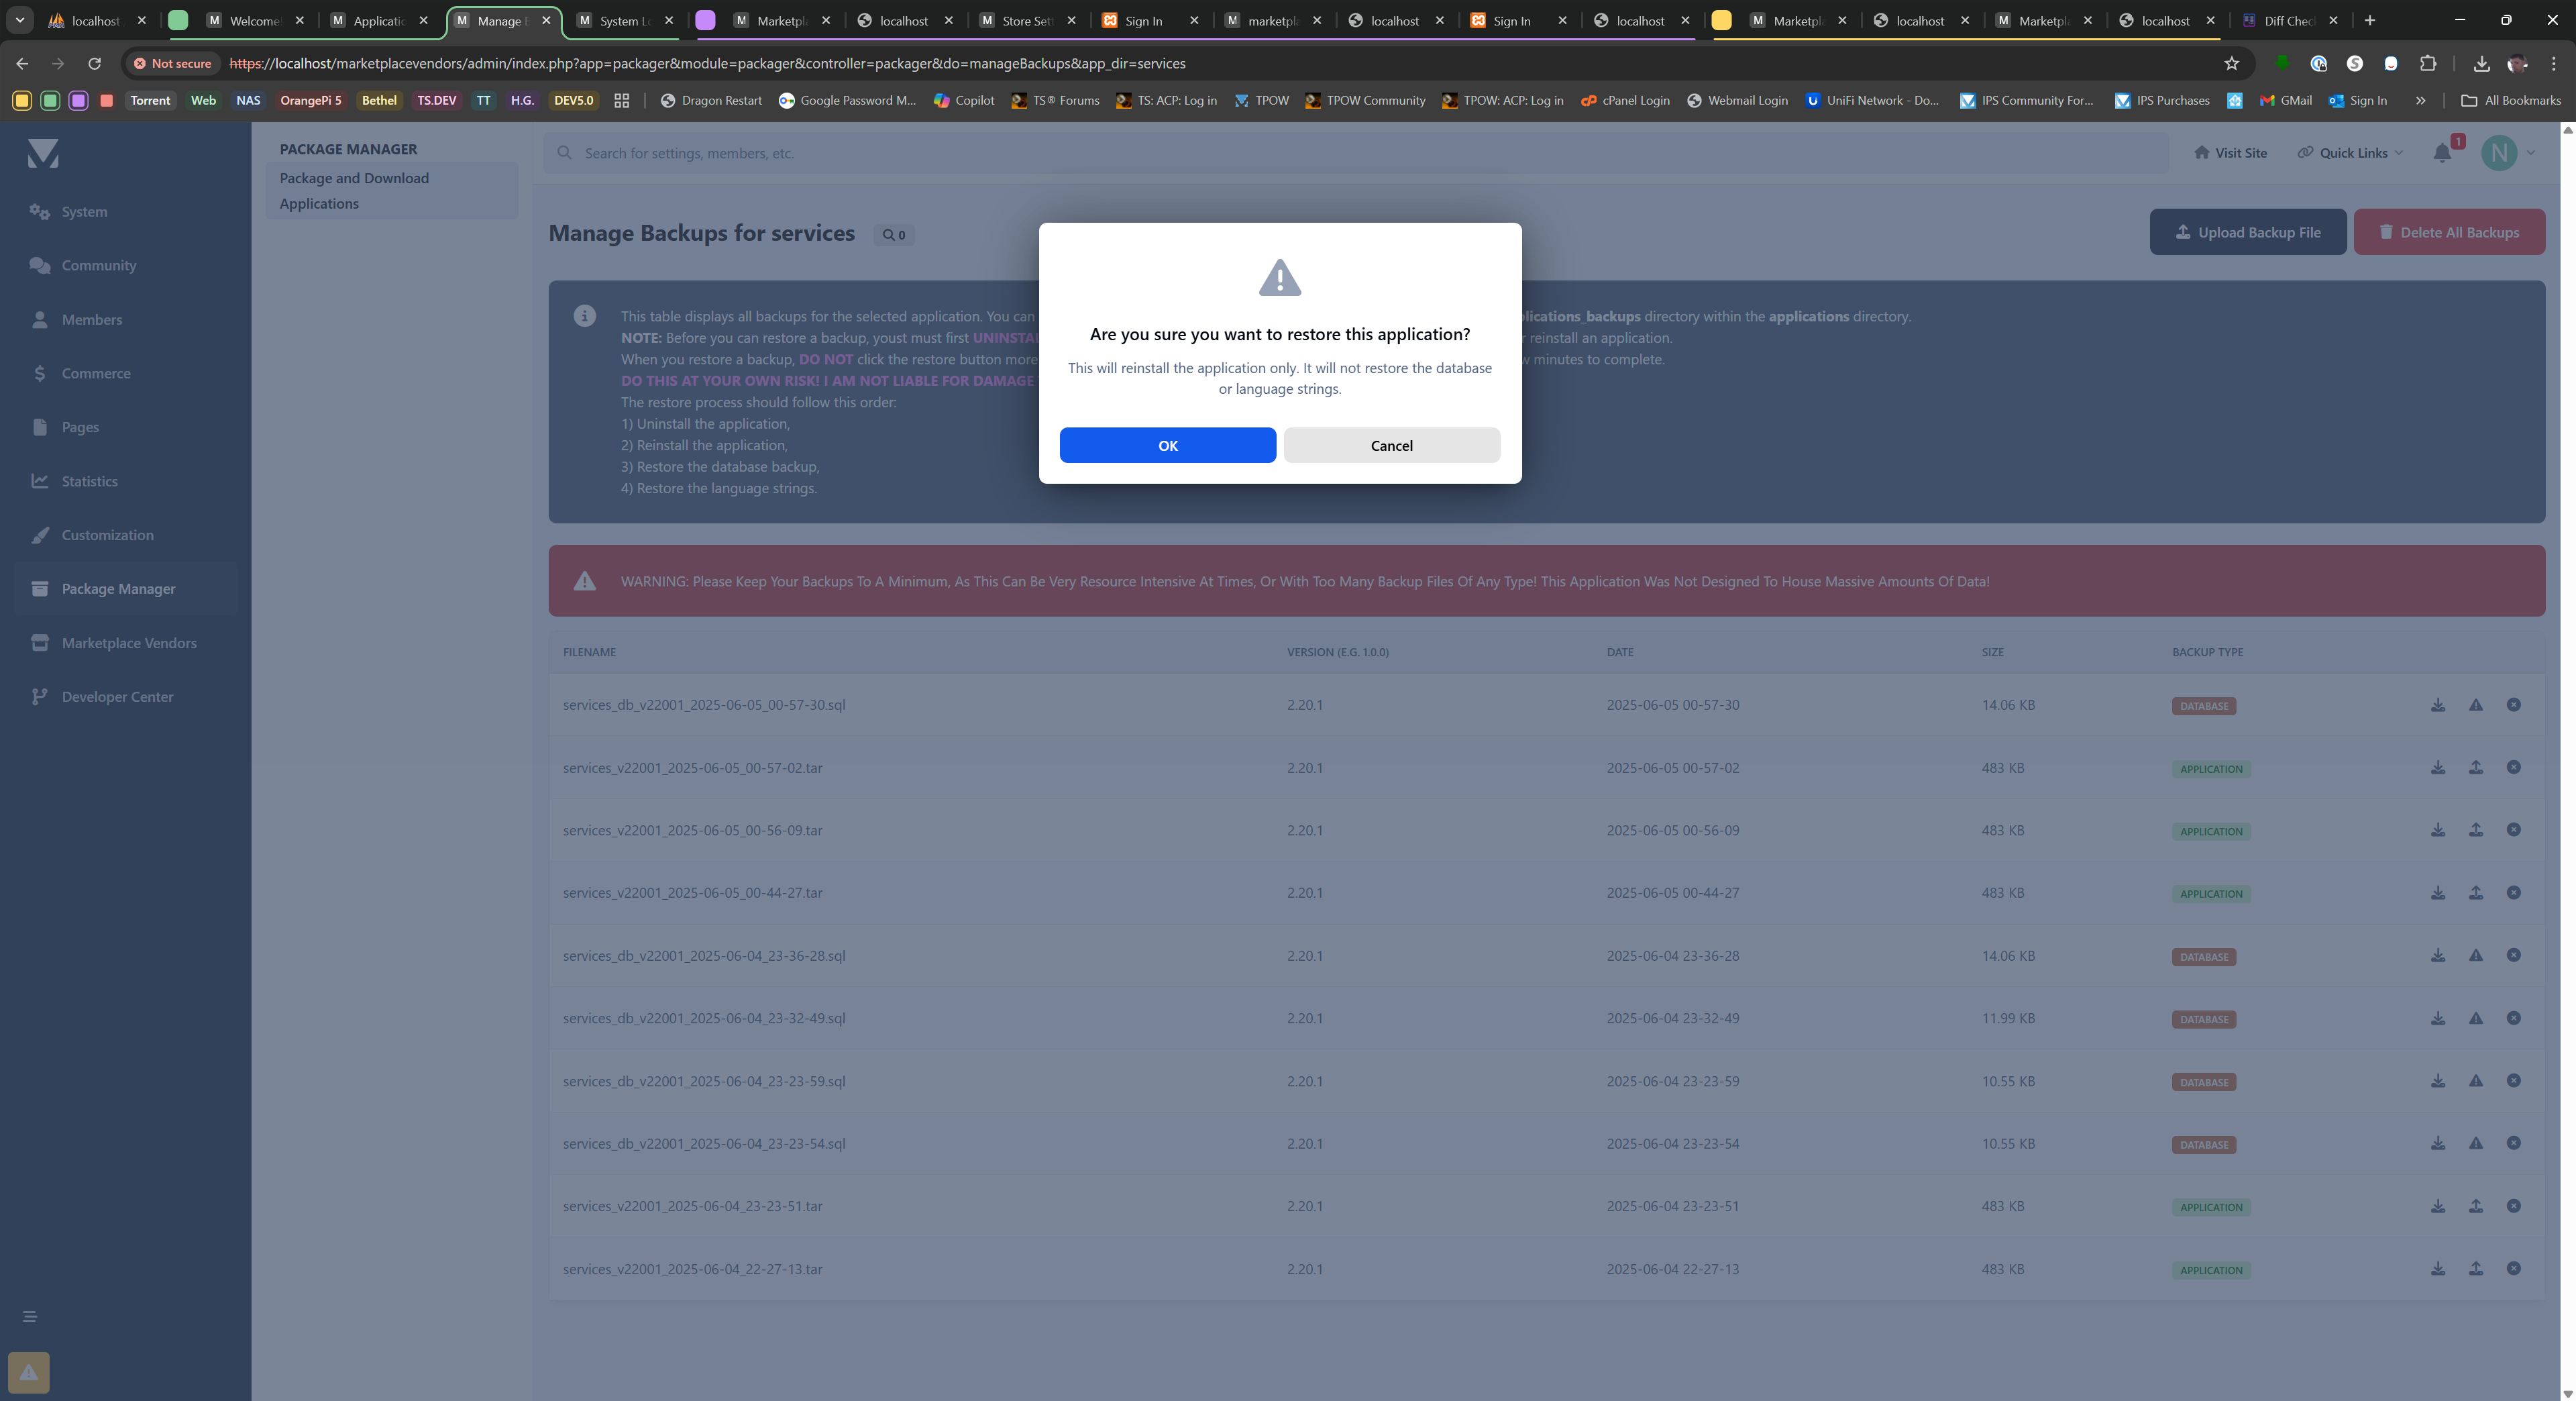The image size is (2576, 1401).
Task: Expand Quick Links dropdown
Action: [x=2350, y=153]
